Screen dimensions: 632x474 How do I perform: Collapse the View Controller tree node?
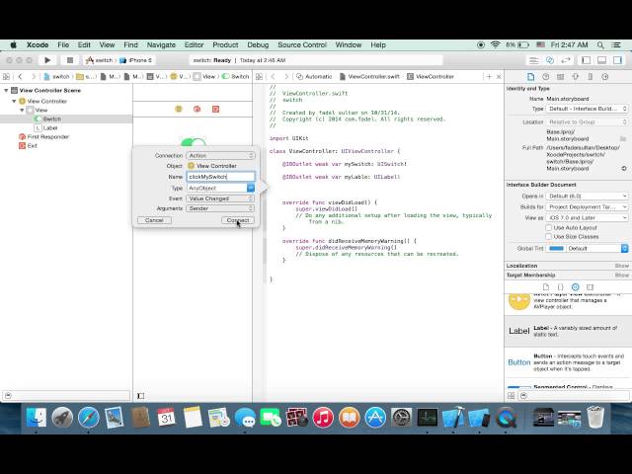[x=14, y=101]
